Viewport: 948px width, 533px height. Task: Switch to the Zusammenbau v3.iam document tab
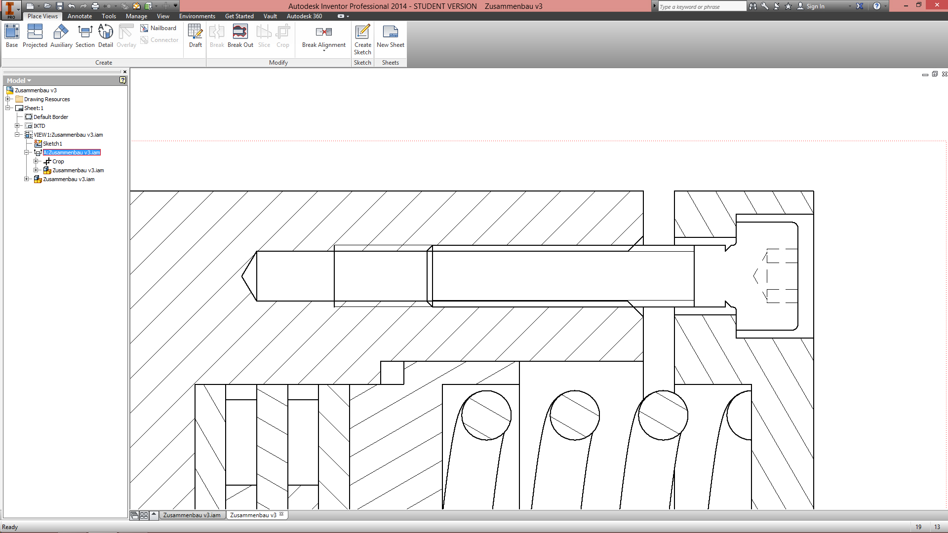(x=192, y=515)
